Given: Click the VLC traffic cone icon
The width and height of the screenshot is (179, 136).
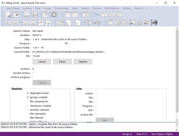Looking at the screenshot, I should [139, 23].
